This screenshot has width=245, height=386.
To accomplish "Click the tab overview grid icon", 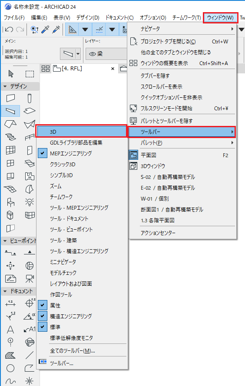I will pos(46,69).
